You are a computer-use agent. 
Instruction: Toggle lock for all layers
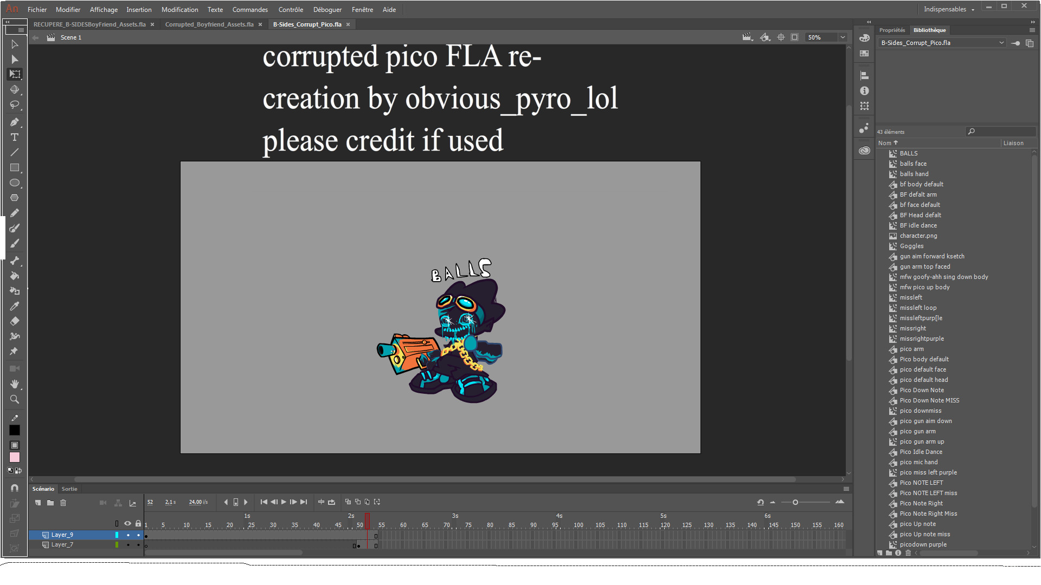click(x=138, y=523)
